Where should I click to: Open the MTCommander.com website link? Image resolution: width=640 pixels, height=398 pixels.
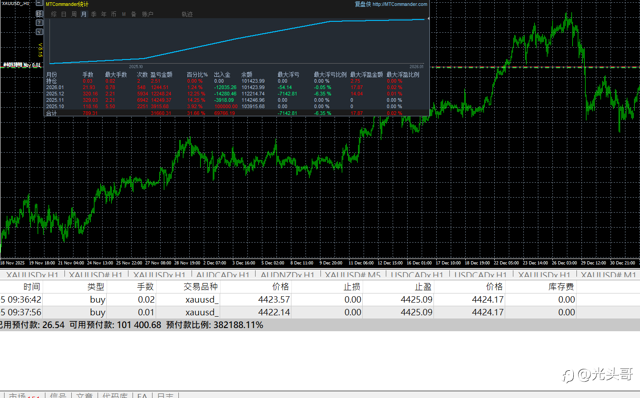[399, 4]
